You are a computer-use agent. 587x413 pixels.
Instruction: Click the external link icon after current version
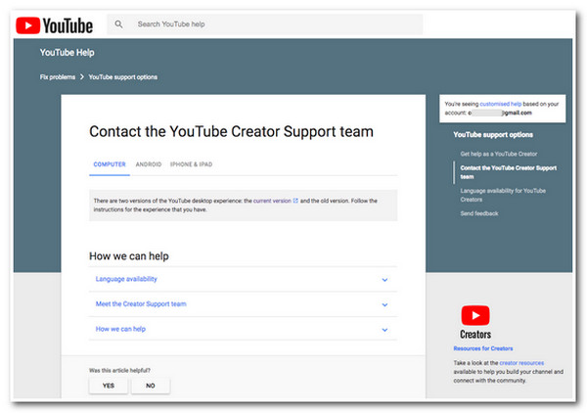coord(295,201)
